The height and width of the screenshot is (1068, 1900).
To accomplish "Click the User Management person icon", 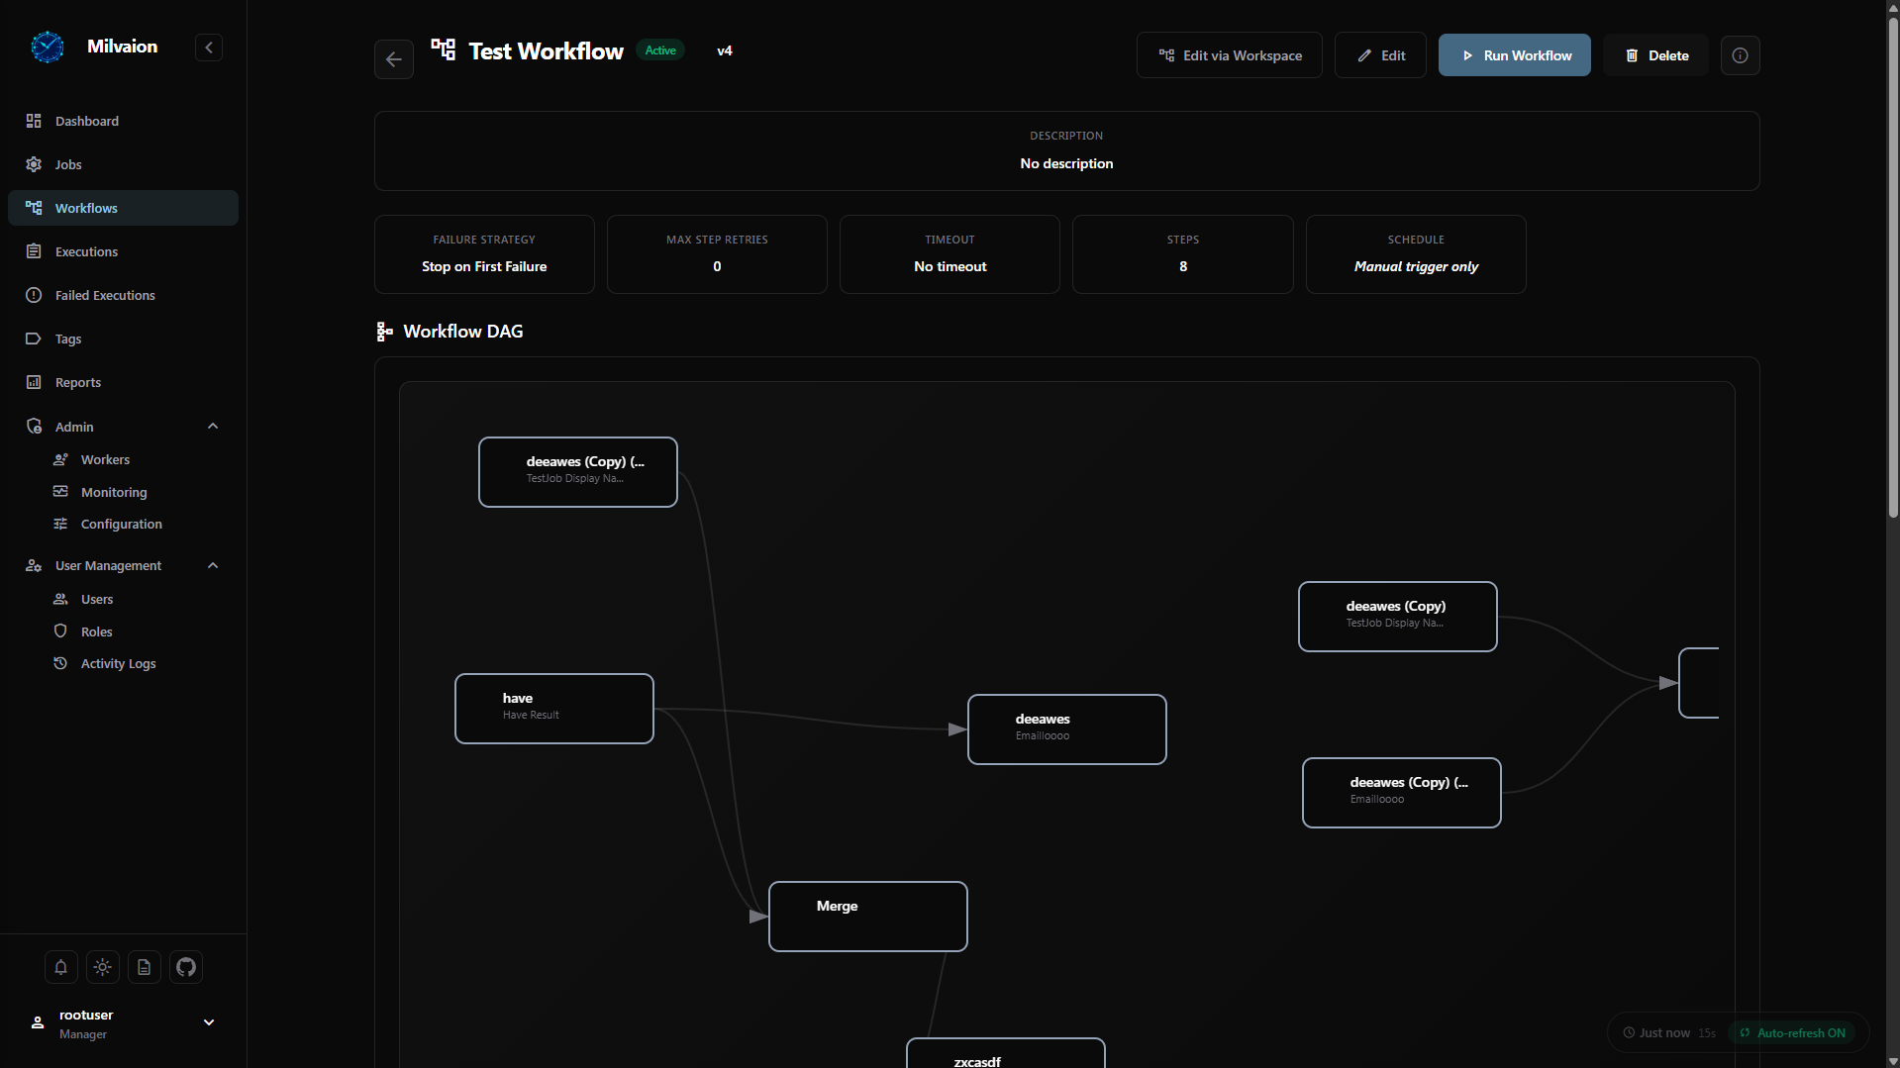I will click(x=34, y=565).
